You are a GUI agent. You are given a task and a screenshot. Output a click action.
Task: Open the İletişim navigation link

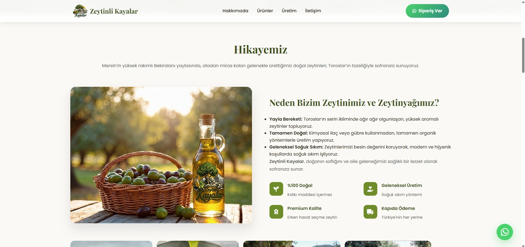(x=313, y=11)
